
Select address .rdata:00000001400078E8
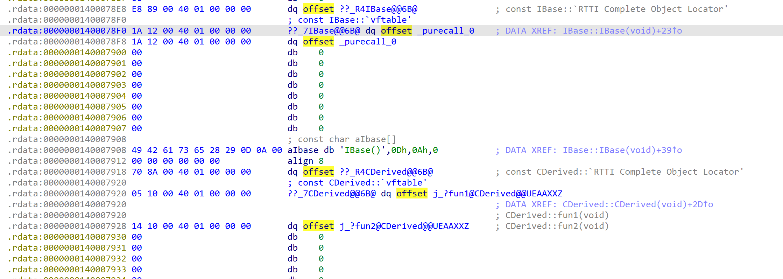(x=67, y=9)
